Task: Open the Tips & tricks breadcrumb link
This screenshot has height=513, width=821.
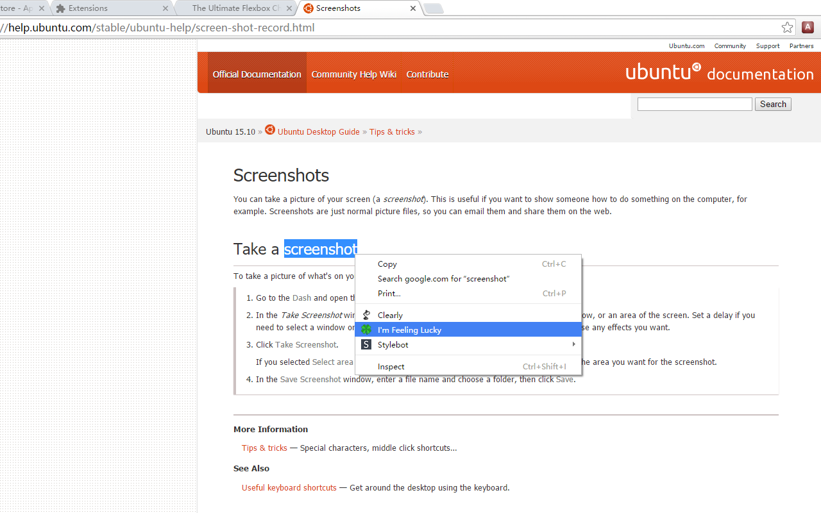Action: click(x=392, y=131)
